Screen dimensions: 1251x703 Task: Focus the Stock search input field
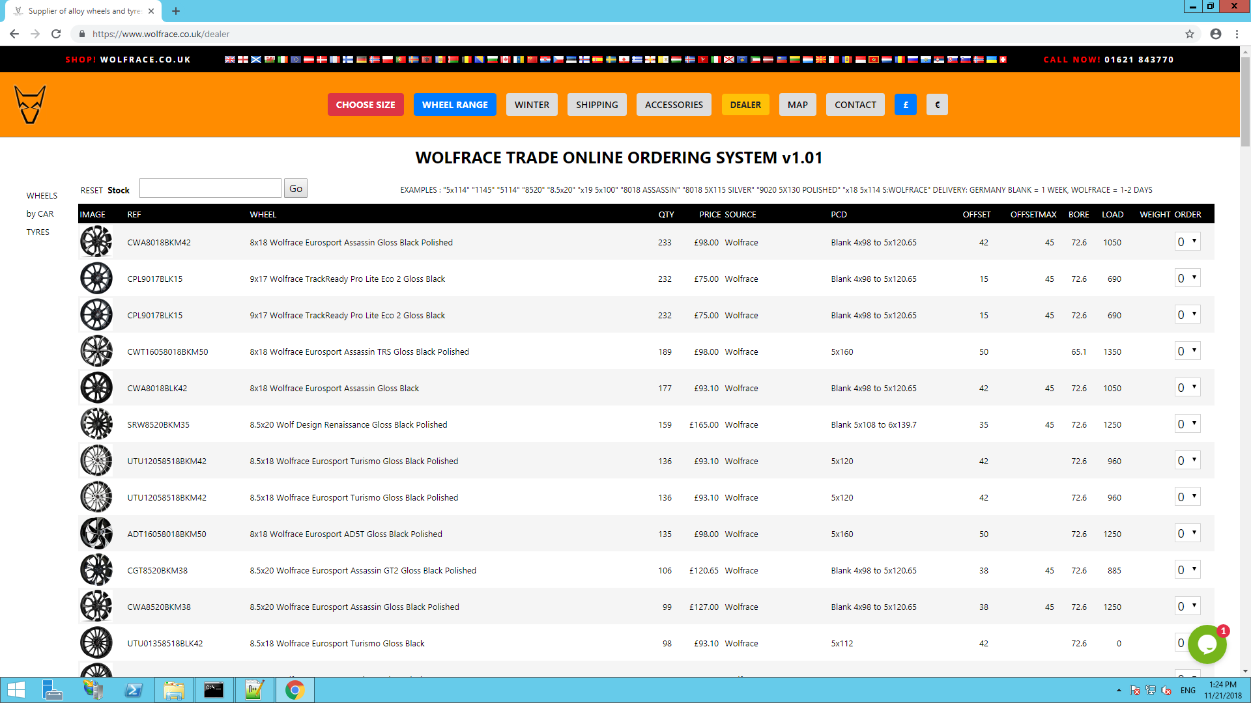[210, 188]
